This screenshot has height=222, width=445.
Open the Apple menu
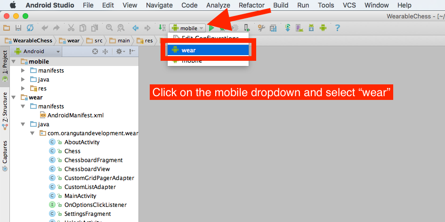tap(13, 5)
